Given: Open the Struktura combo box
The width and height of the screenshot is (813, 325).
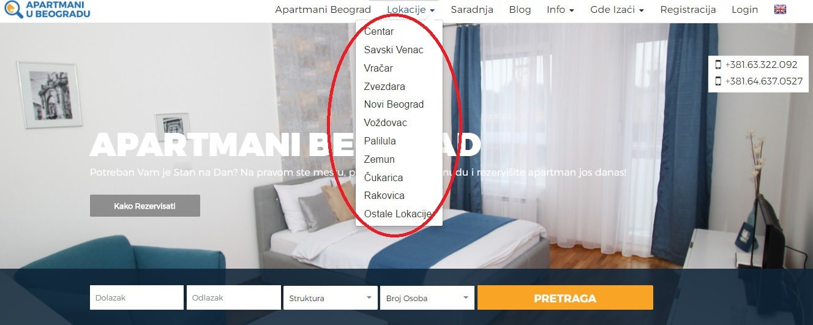Looking at the screenshot, I should (330, 298).
